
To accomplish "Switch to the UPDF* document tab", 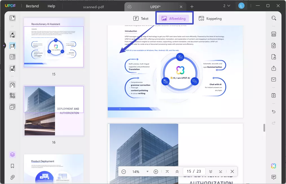I will 155,7.
